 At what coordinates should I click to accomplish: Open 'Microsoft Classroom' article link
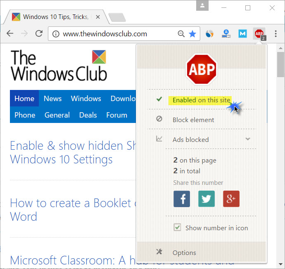pyautogui.click(x=73, y=260)
